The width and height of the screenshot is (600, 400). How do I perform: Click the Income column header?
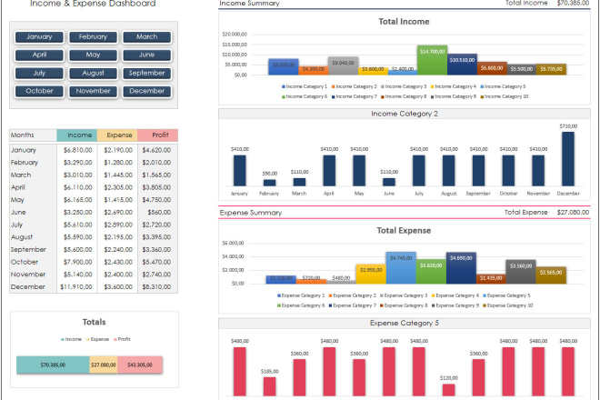point(77,135)
